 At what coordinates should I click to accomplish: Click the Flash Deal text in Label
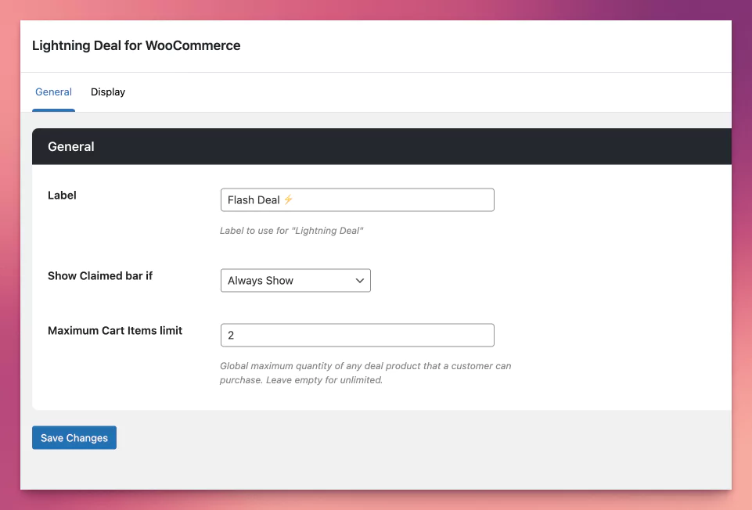254,199
